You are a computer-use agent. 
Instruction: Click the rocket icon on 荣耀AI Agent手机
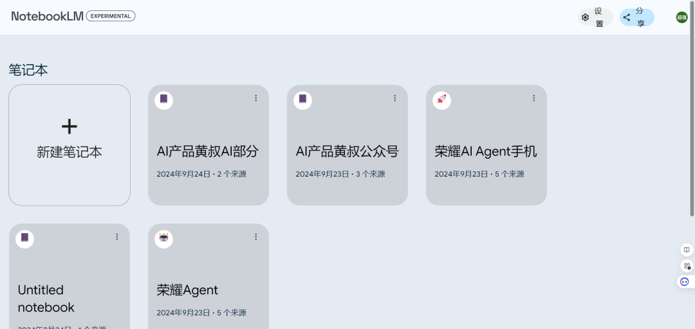click(441, 100)
